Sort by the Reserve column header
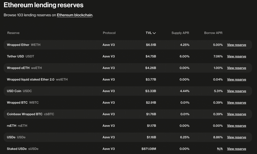 [13, 33]
